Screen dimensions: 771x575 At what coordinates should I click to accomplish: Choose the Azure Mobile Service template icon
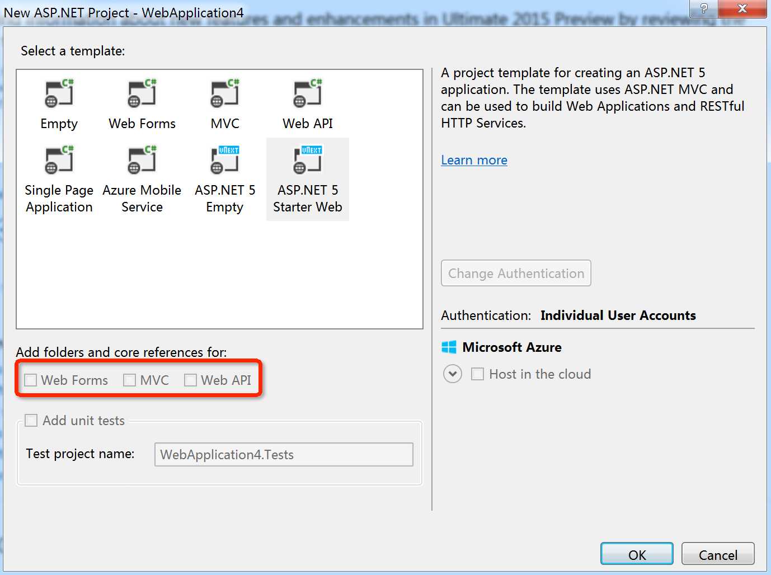tap(142, 160)
